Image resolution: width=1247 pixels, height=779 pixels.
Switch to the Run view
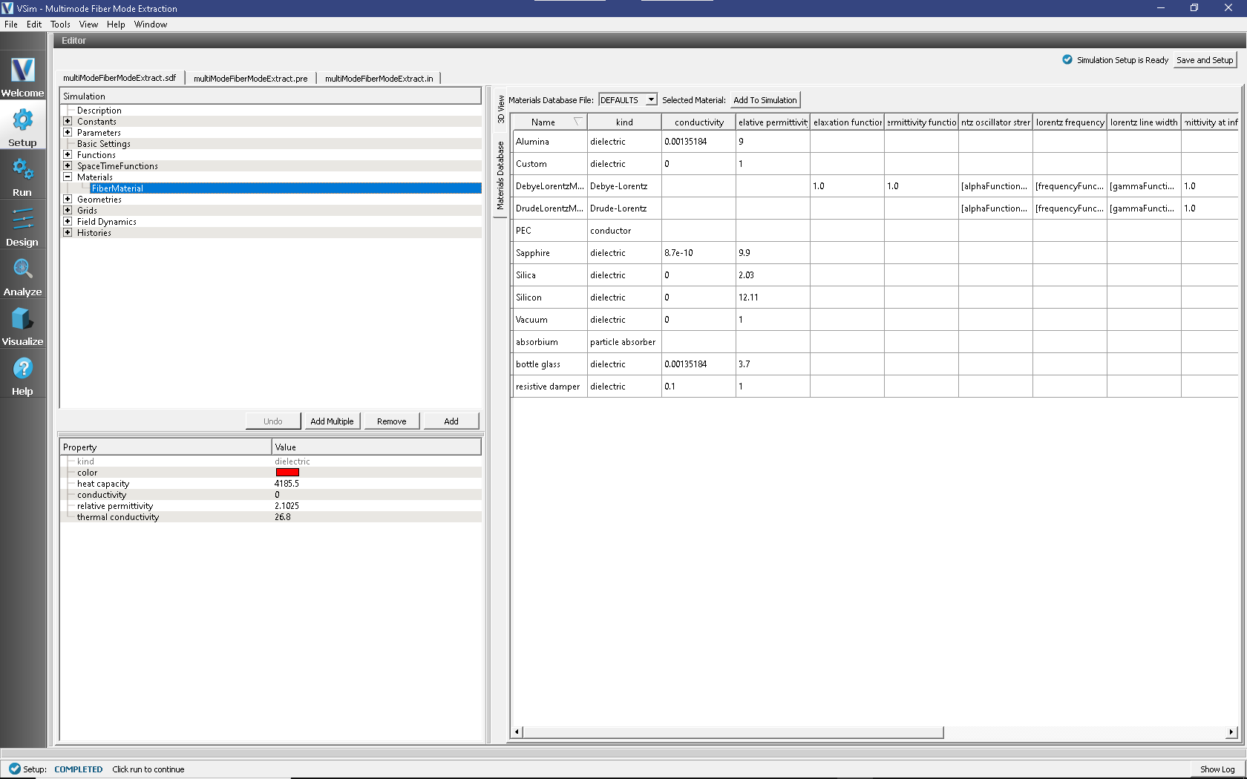tap(22, 176)
